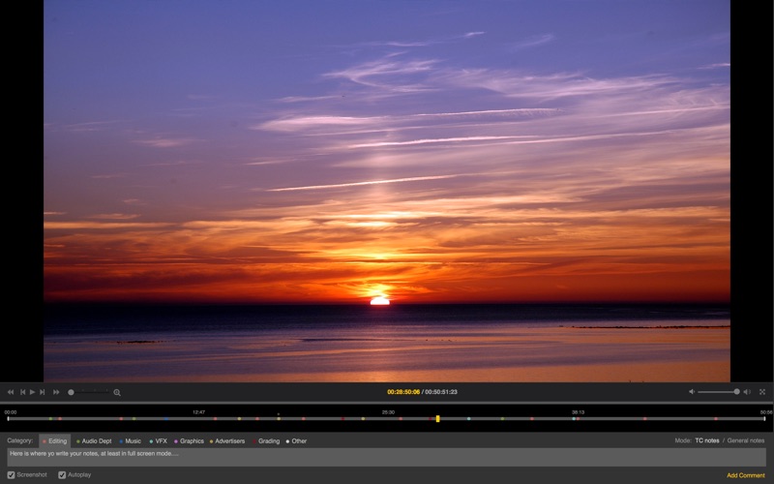774x484 pixels.
Task: Click the 38:13 timeline label
Action: coord(578,412)
